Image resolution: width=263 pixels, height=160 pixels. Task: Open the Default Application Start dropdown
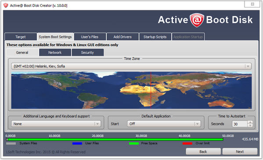coord(164,124)
